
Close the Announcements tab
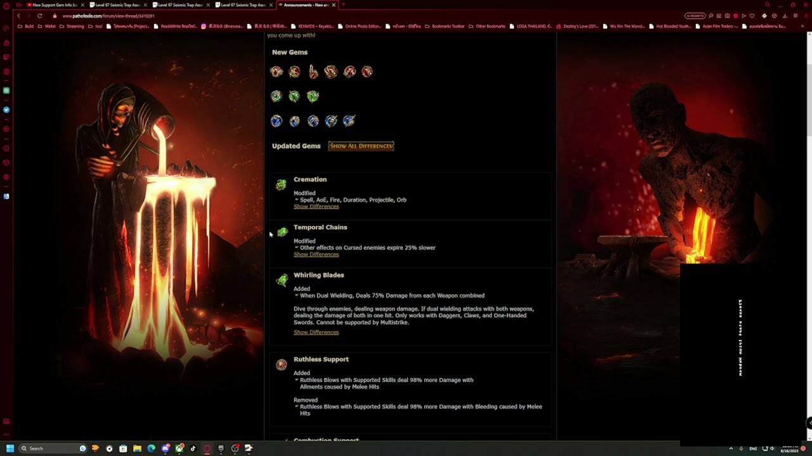pos(334,5)
